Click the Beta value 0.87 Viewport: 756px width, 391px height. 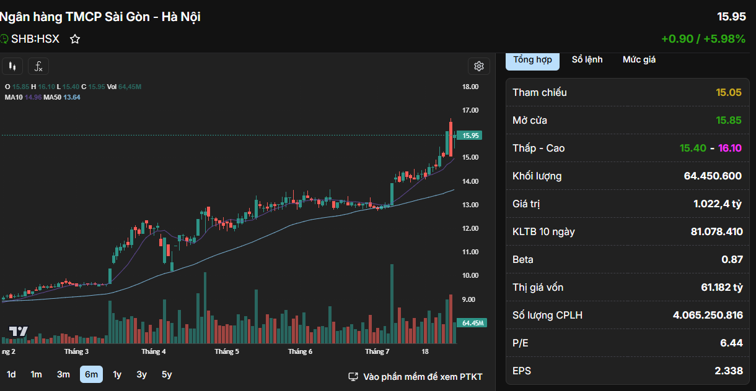[732, 260]
